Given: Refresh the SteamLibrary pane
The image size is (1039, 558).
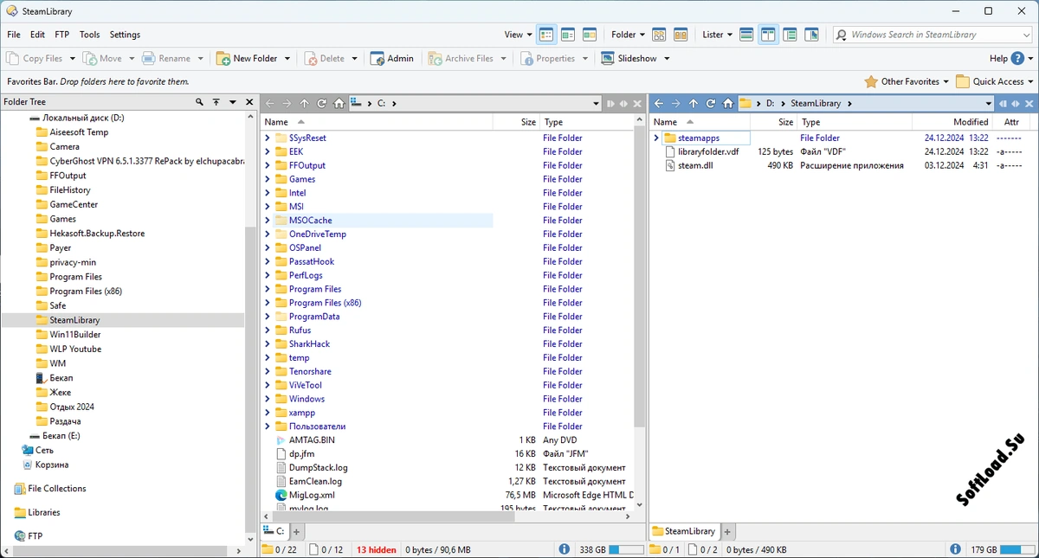Looking at the screenshot, I should (x=711, y=103).
